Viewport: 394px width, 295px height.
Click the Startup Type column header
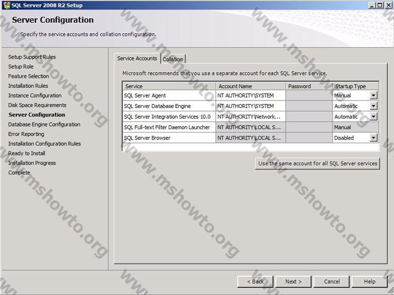355,86
